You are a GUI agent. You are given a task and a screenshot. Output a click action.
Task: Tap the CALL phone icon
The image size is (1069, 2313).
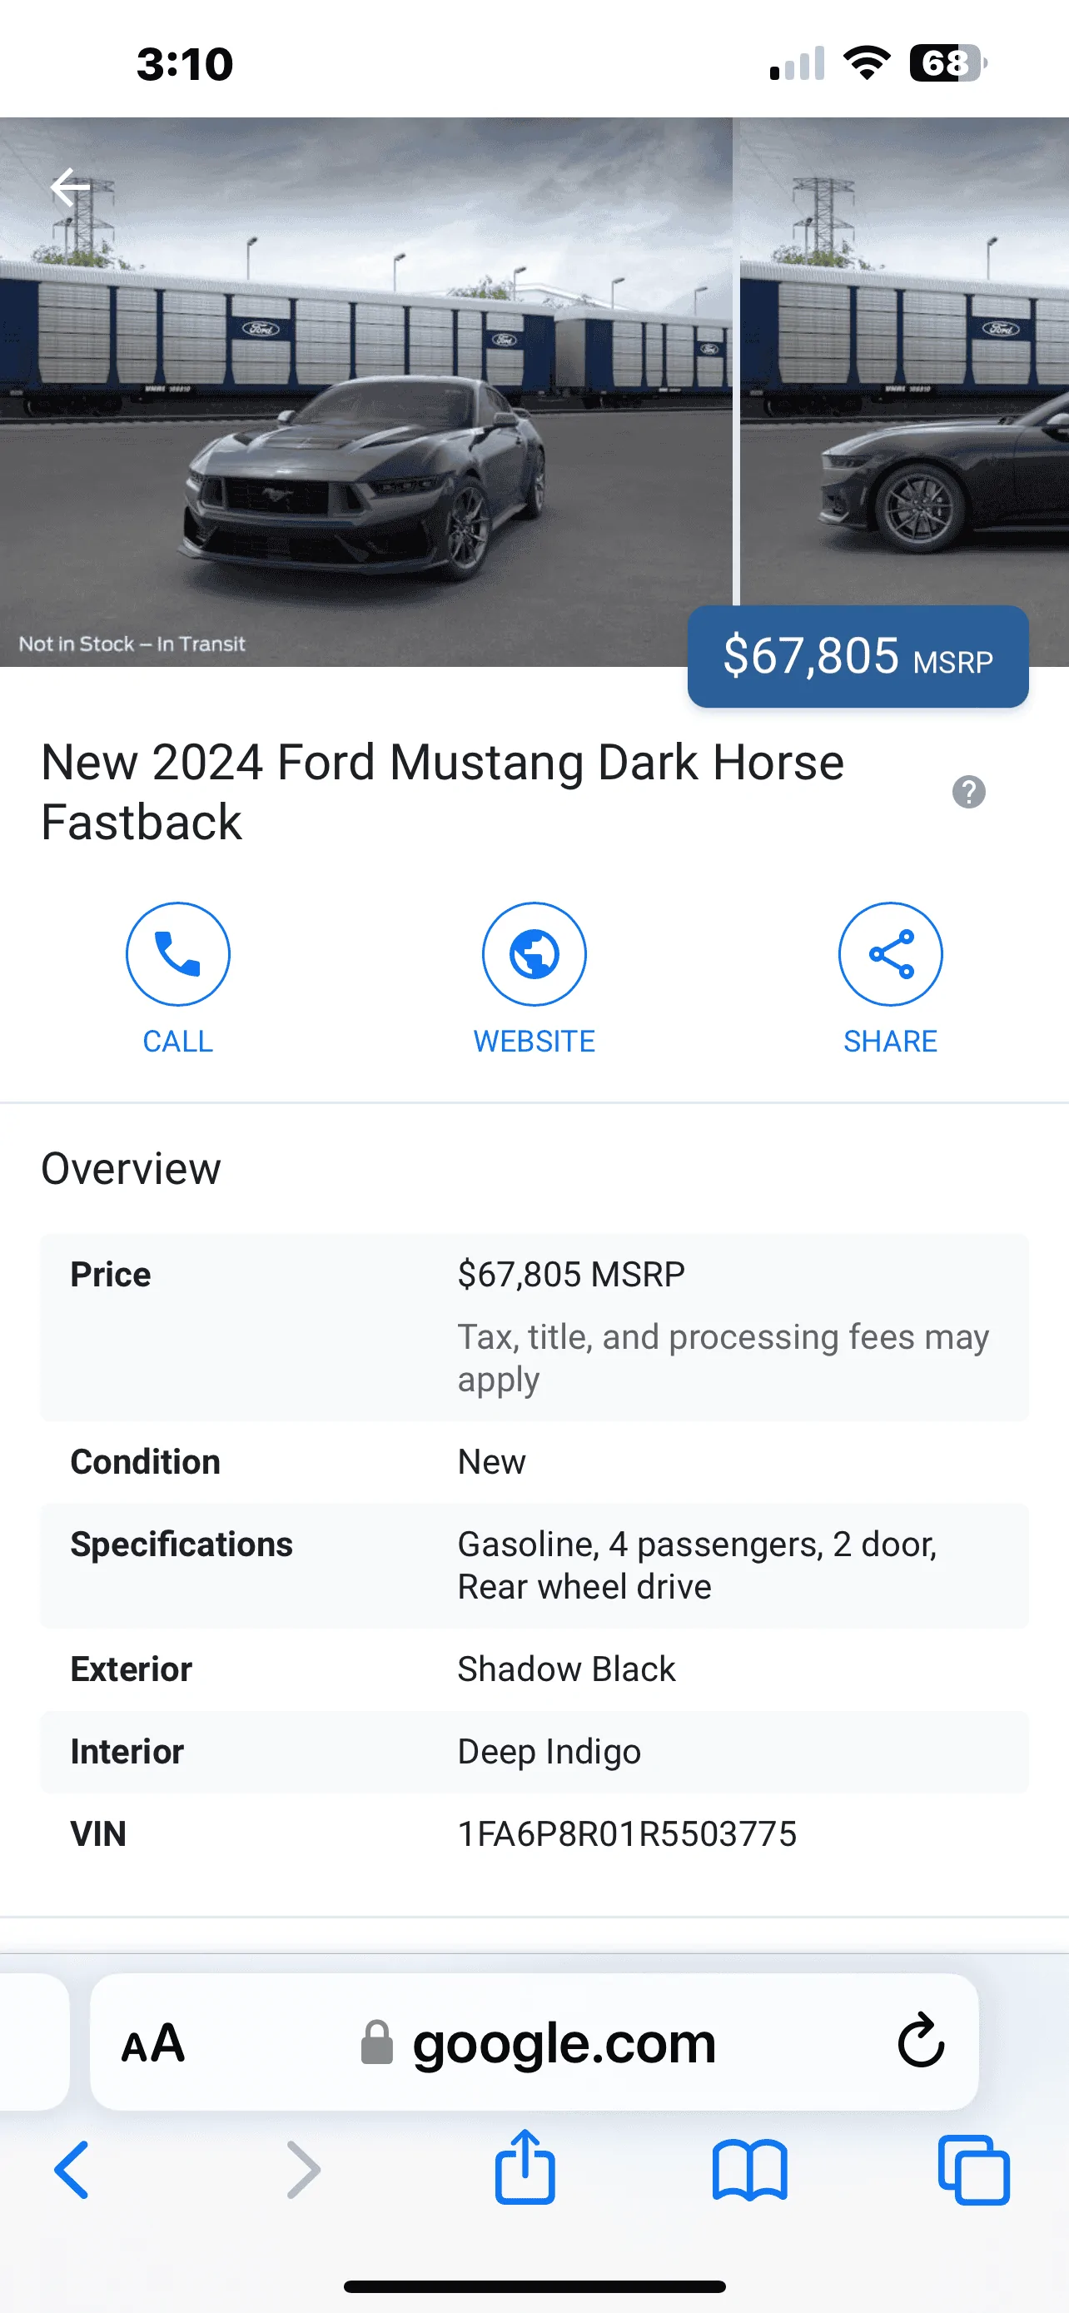tap(177, 953)
